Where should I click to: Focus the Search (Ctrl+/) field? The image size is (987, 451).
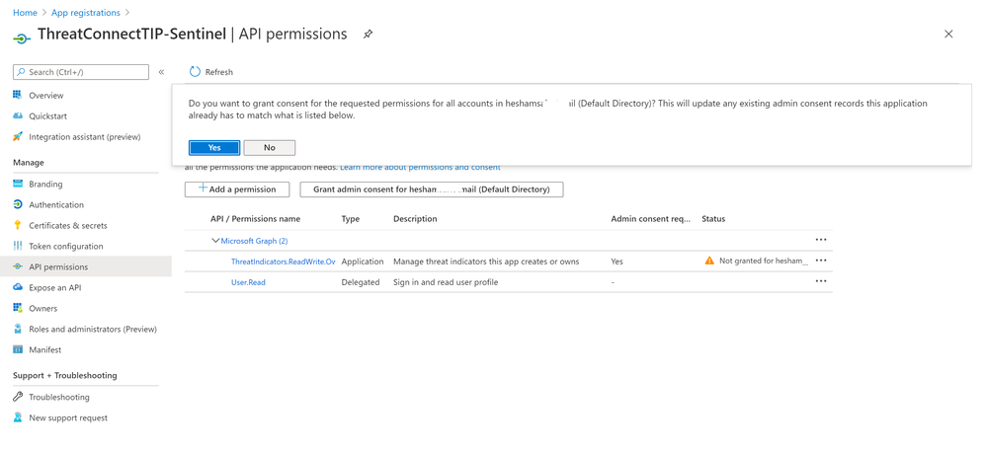[x=81, y=72]
